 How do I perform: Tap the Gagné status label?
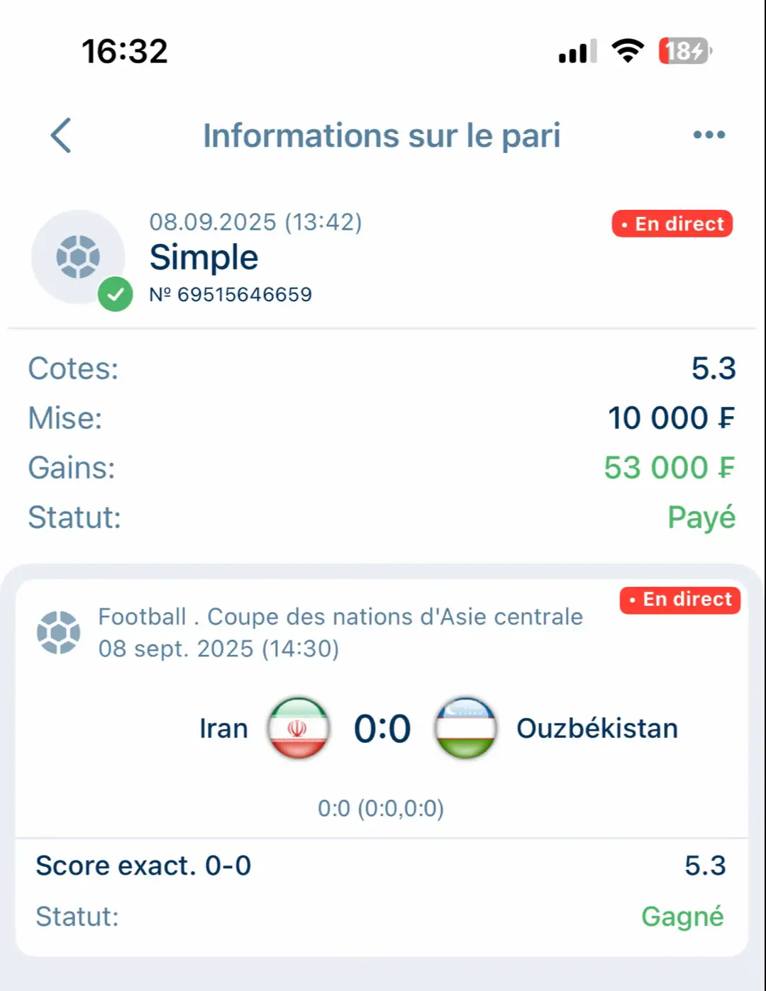pyautogui.click(x=682, y=917)
